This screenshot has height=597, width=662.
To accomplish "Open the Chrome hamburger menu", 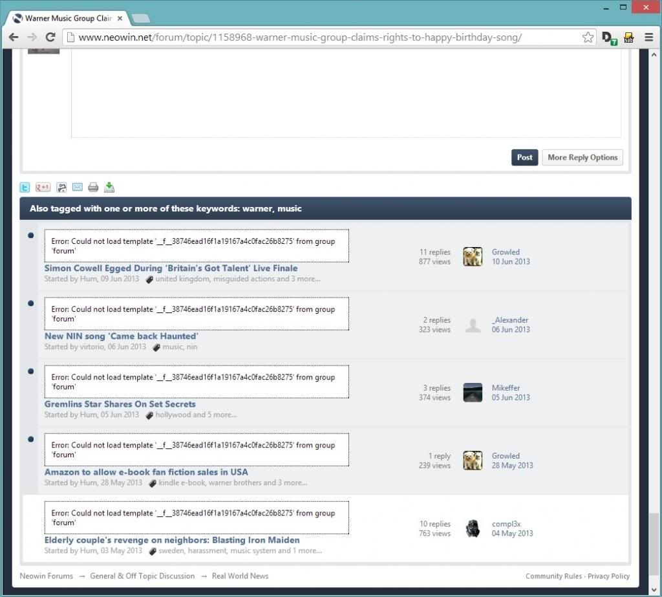I will pyautogui.click(x=649, y=37).
